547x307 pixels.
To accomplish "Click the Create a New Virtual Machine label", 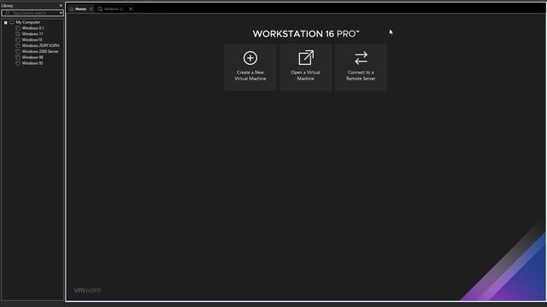I will click(250, 76).
